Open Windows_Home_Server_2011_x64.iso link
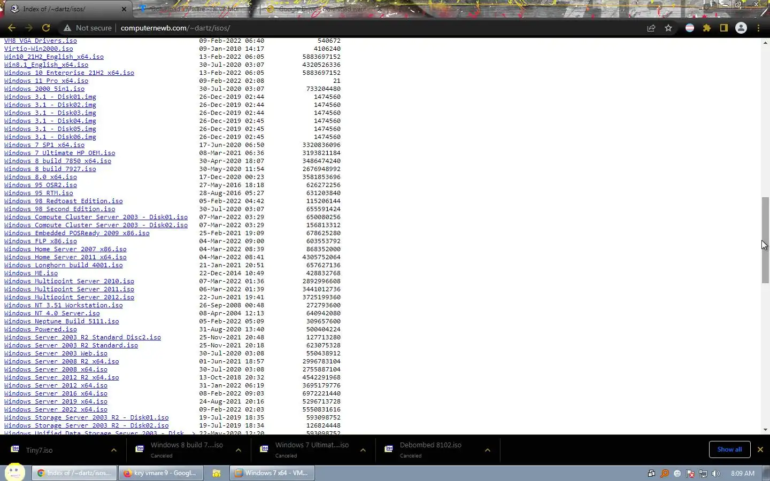Viewport: 770px width, 481px height. (x=65, y=257)
